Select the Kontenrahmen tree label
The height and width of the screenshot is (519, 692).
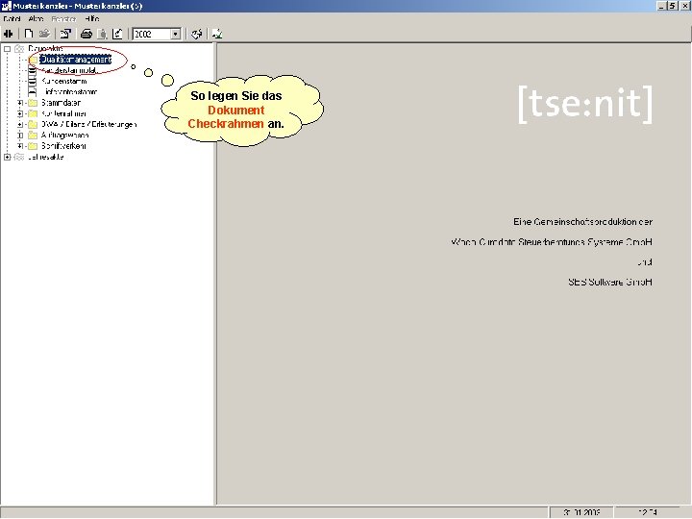pyautogui.click(x=64, y=113)
